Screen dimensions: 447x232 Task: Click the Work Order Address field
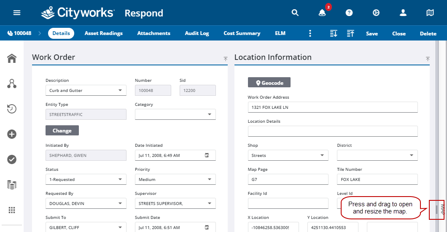[x=332, y=107]
